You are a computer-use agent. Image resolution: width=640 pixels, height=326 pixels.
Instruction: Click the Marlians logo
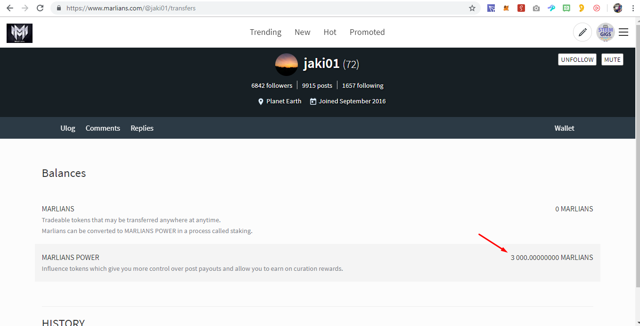pos(19,33)
